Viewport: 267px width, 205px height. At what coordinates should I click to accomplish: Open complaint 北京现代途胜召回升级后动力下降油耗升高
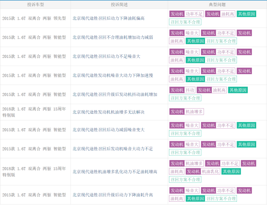click(x=113, y=195)
